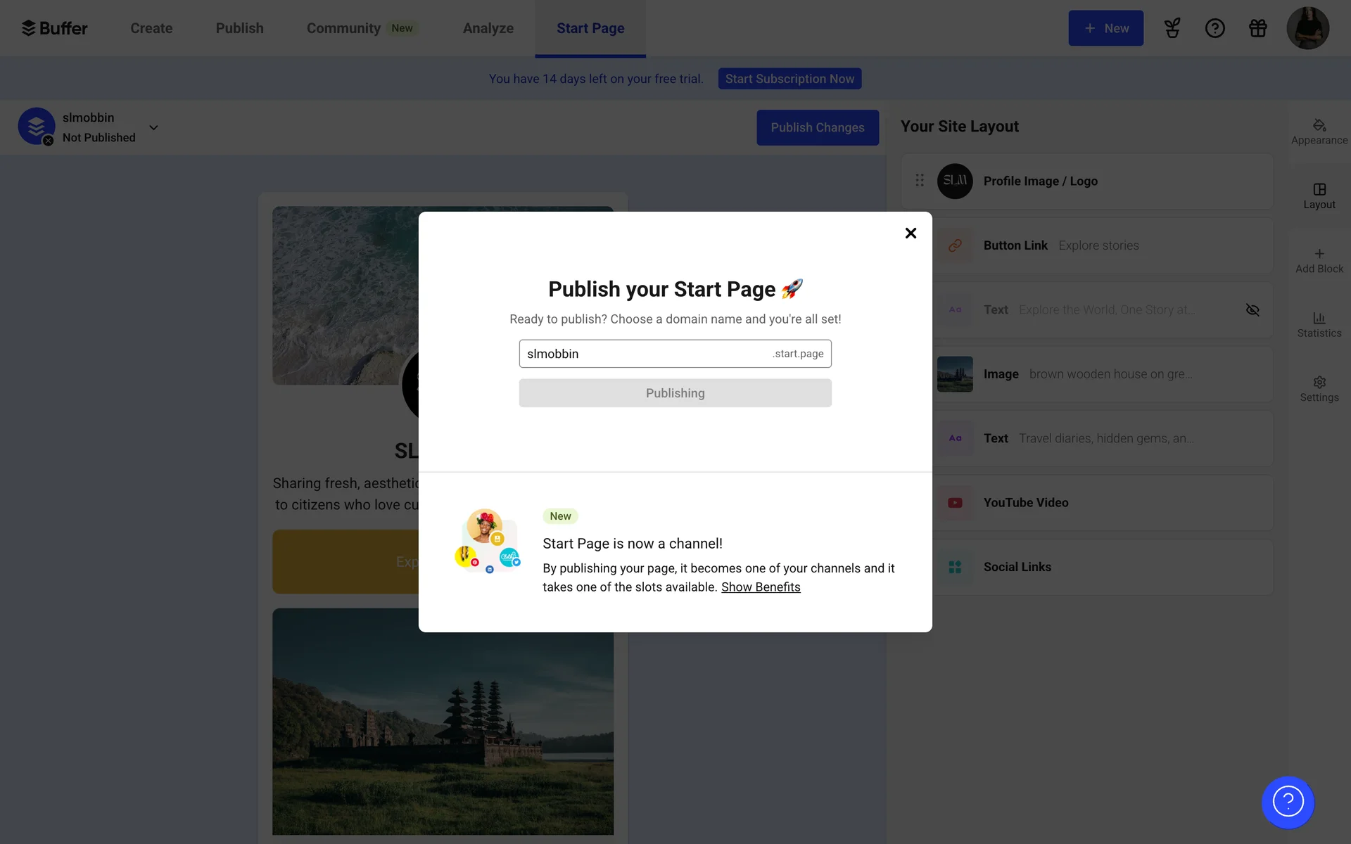This screenshot has height=844, width=1351.
Task: Open the plant sprout icon in header
Action: point(1172,28)
